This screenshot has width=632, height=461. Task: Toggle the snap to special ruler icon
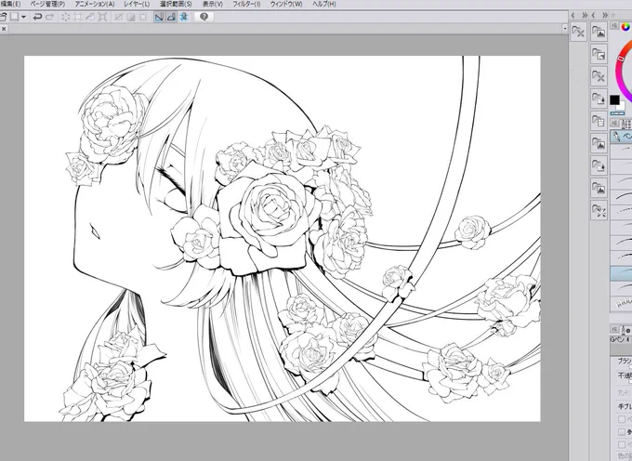[x=171, y=17]
